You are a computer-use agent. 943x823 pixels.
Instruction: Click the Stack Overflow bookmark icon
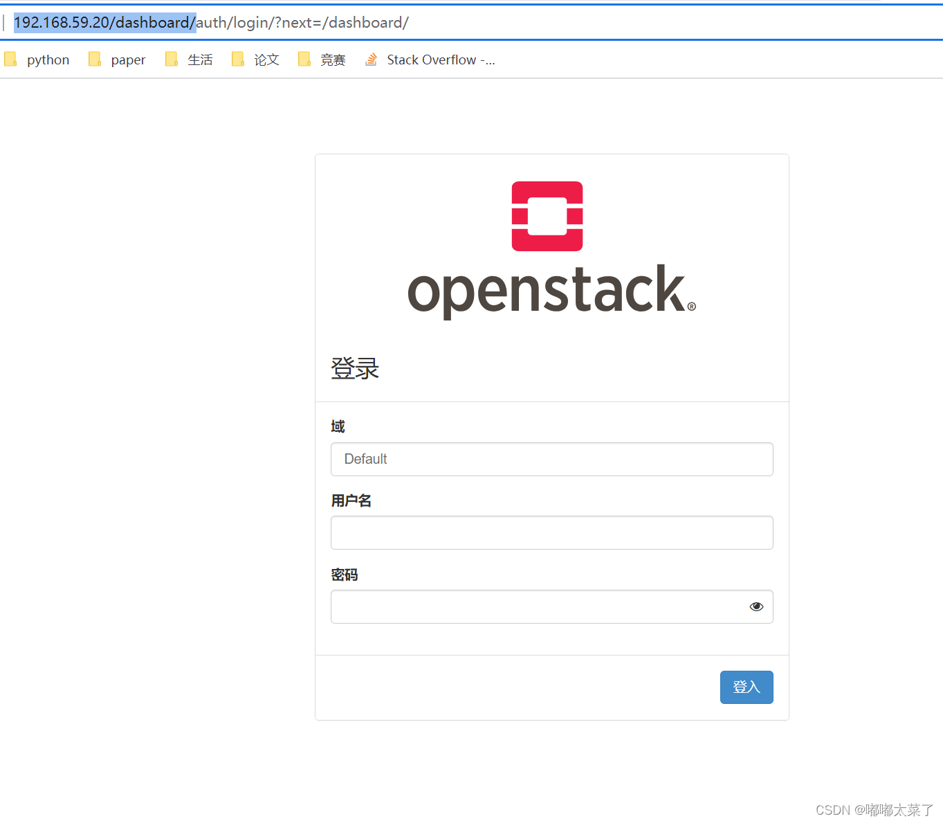click(371, 60)
